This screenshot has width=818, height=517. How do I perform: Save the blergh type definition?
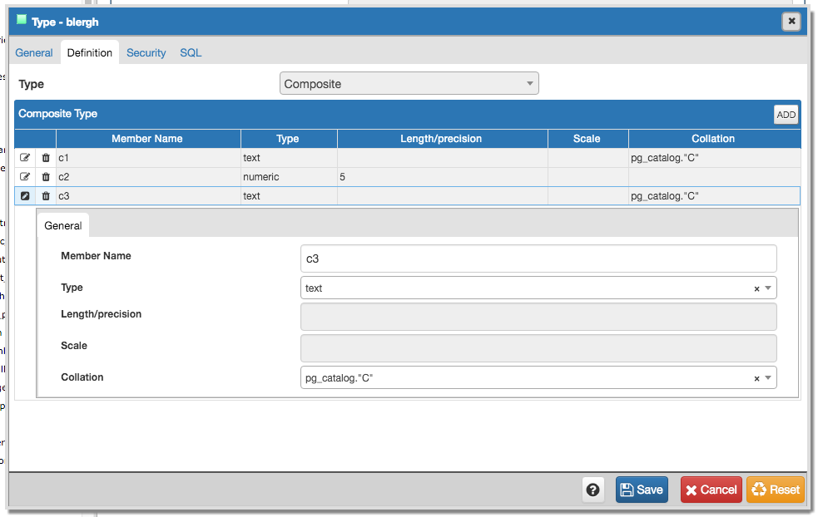coord(641,490)
